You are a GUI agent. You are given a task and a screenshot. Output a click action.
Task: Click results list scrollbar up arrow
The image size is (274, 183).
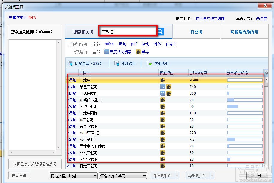tap(267, 80)
